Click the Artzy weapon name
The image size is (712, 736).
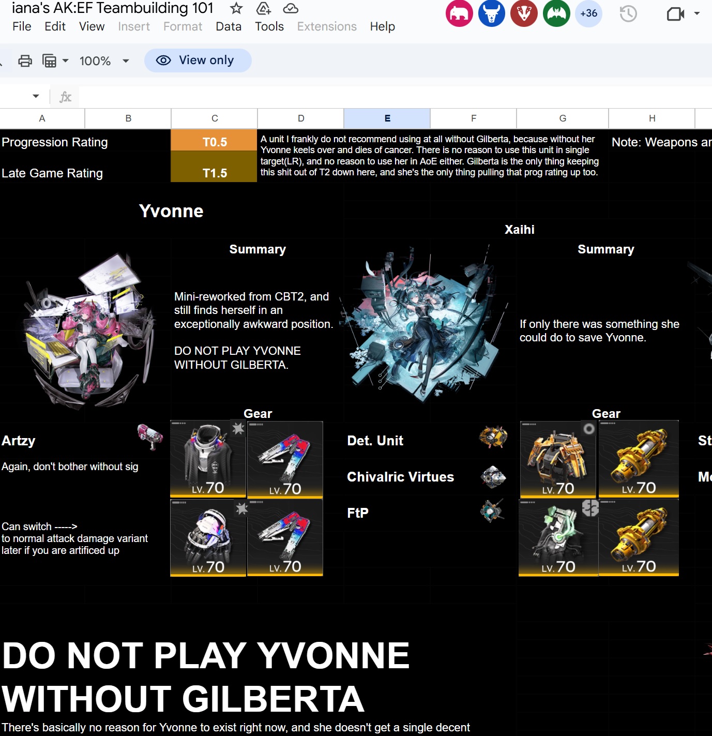point(19,441)
